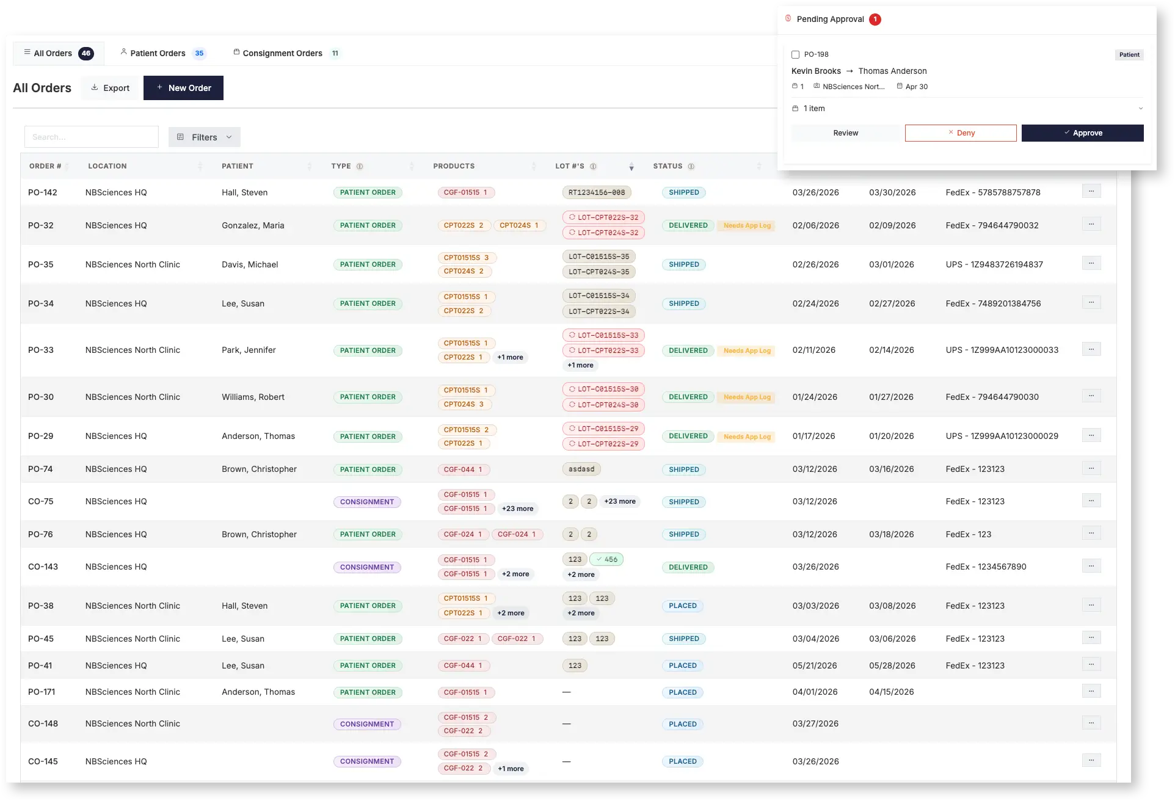Click Review for PO-198
The width and height of the screenshot is (1175, 801).
coord(846,133)
